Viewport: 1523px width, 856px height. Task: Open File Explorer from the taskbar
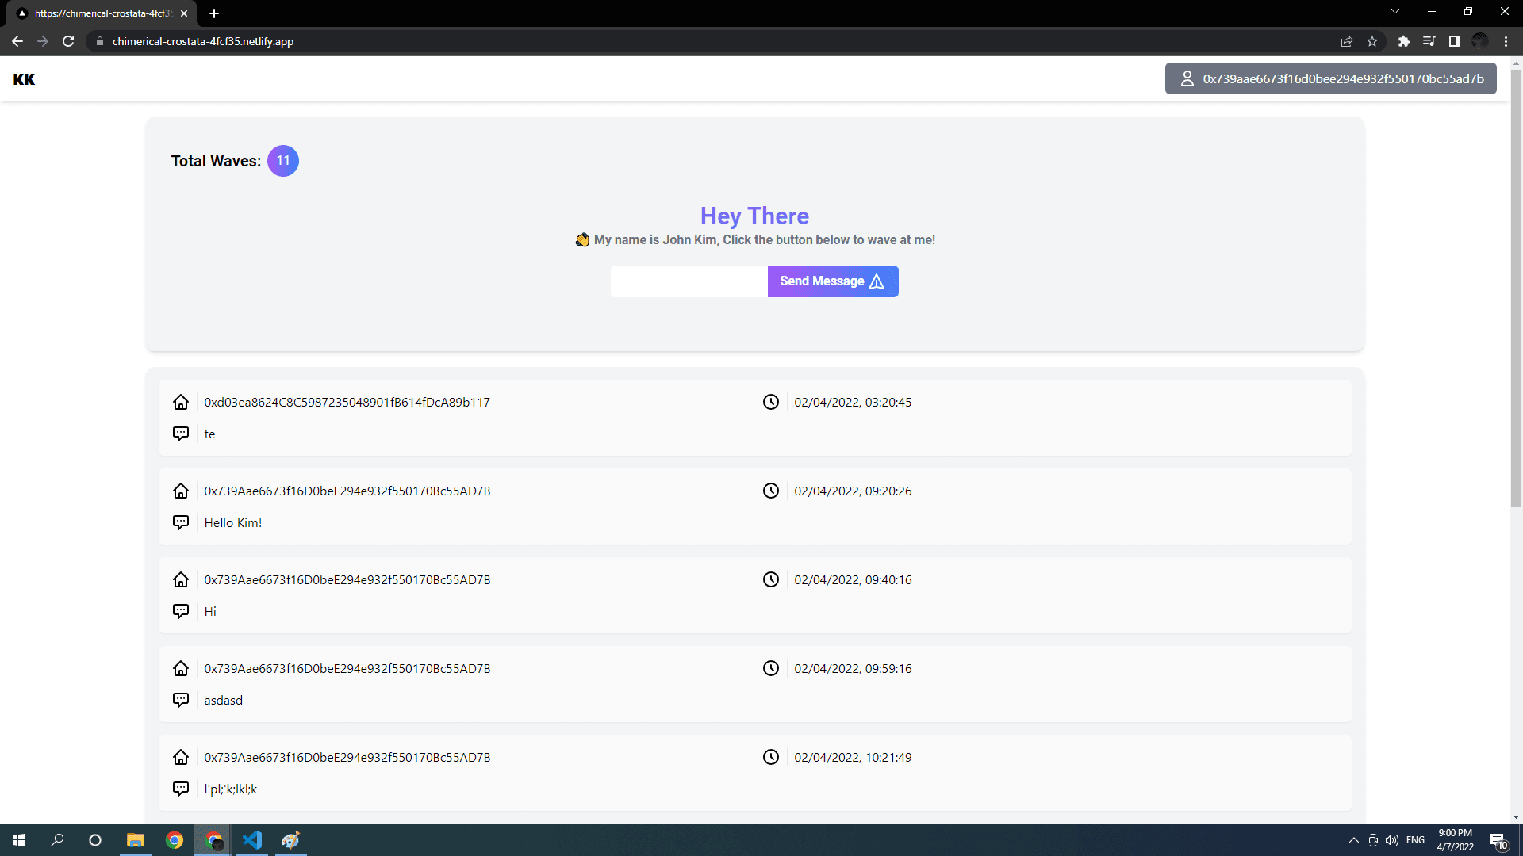135,840
